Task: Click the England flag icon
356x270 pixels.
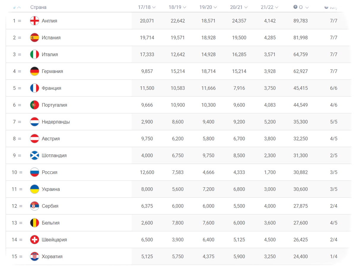Action: click(35, 21)
